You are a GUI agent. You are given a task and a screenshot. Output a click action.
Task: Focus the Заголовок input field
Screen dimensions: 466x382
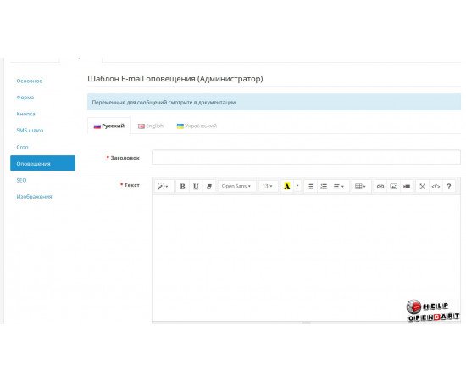coord(306,157)
